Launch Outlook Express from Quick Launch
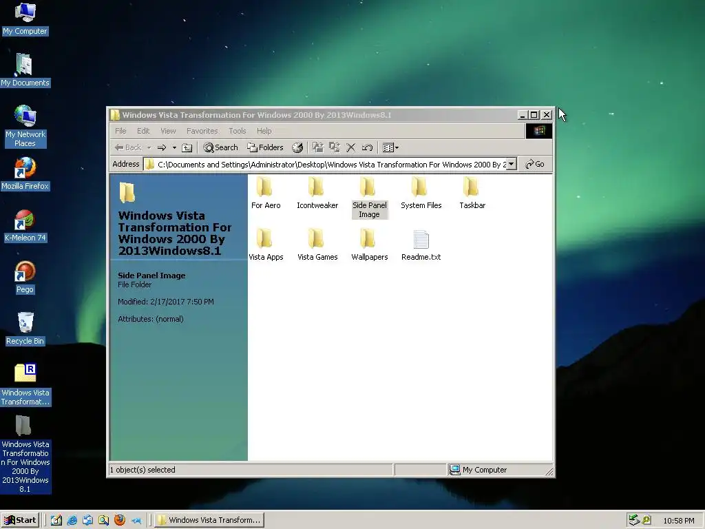The width and height of the screenshot is (705, 529). [x=87, y=520]
